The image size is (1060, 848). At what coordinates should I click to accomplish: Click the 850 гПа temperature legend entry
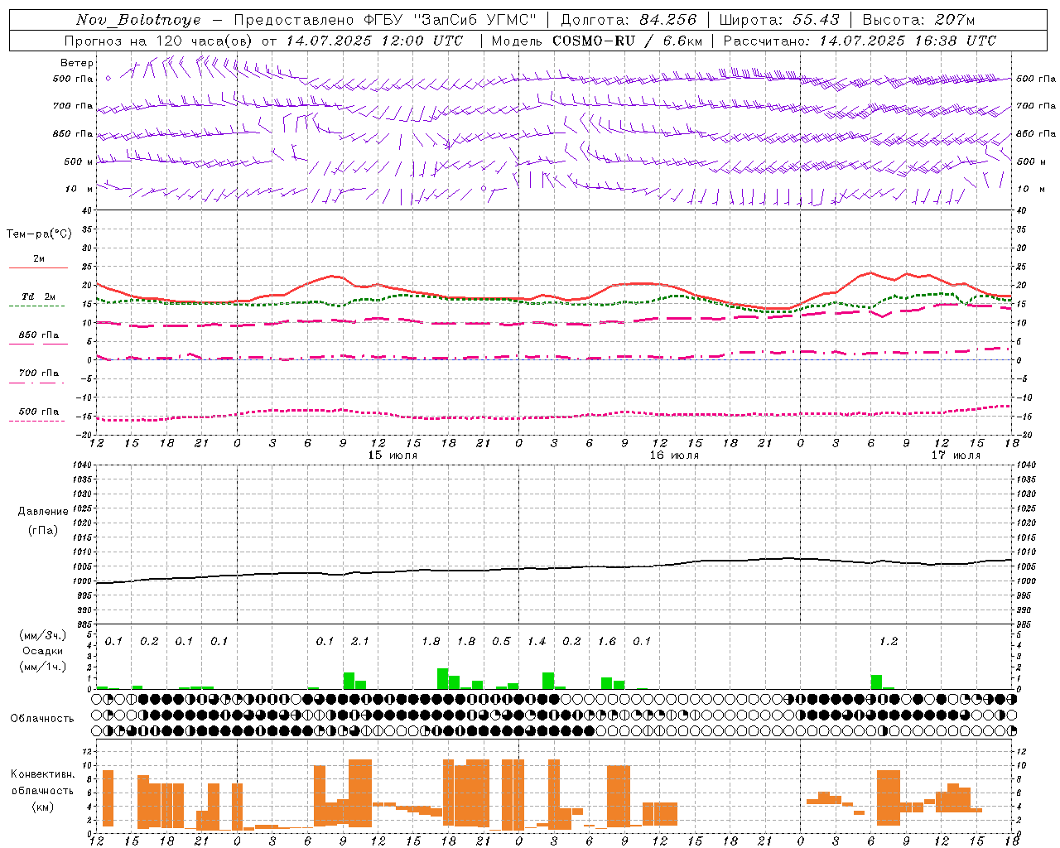[39, 335]
